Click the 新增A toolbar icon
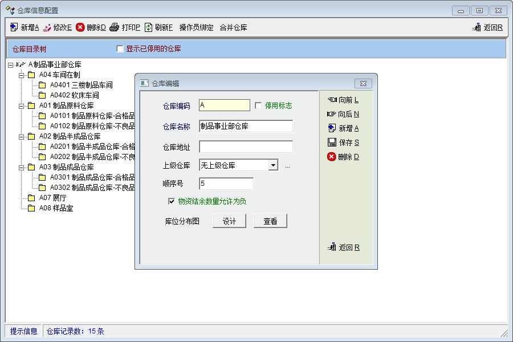513x342 pixels. tap(14, 27)
